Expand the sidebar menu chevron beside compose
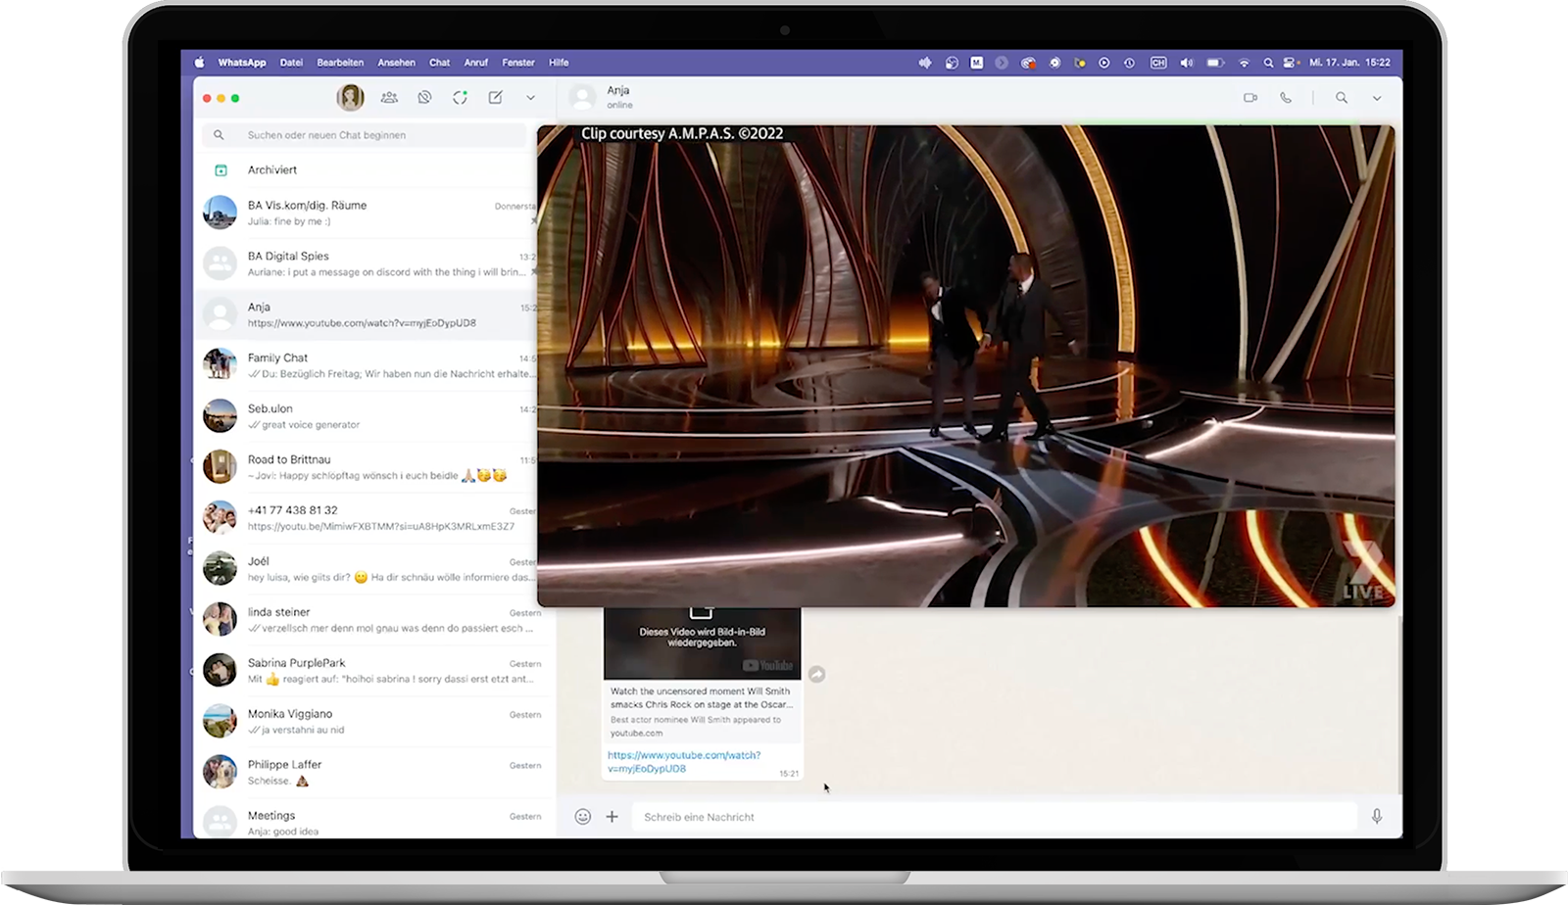The width and height of the screenshot is (1568, 905). point(530,98)
